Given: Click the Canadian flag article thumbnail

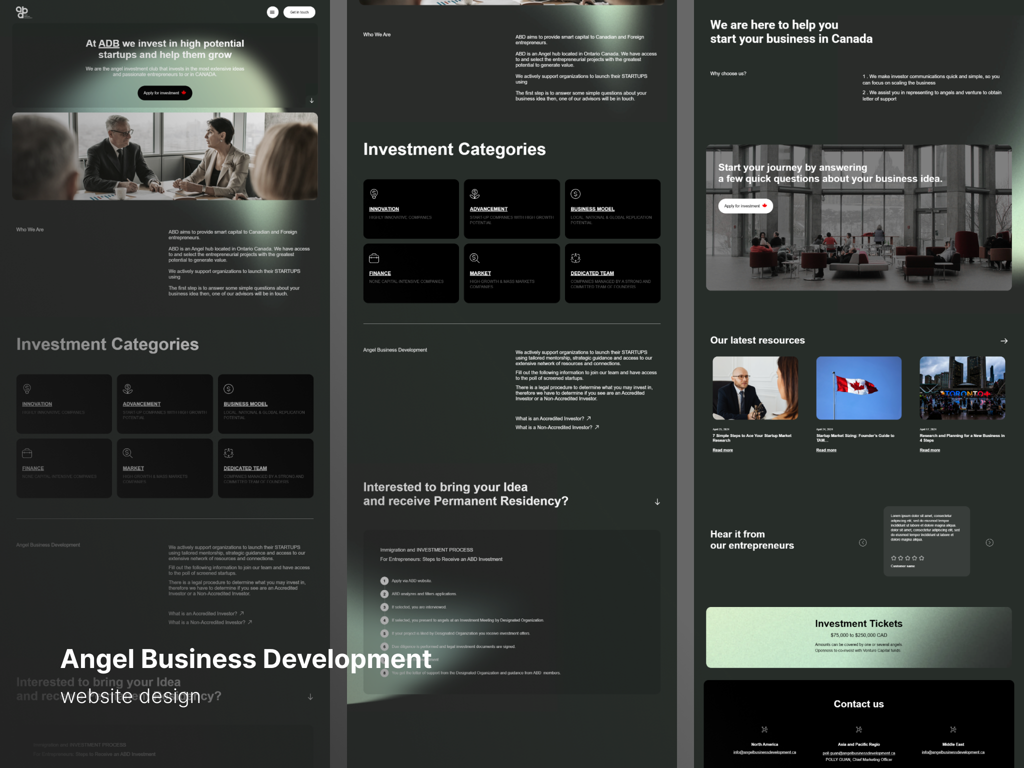Looking at the screenshot, I should tap(858, 388).
